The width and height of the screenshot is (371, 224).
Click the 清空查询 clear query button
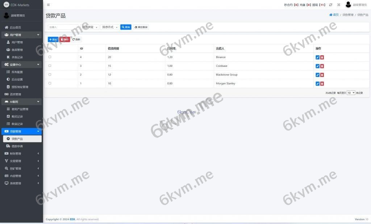pyautogui.click(x=141, y=27)
